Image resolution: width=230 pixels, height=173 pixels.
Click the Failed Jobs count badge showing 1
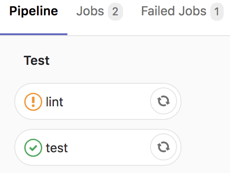[217, 12]
